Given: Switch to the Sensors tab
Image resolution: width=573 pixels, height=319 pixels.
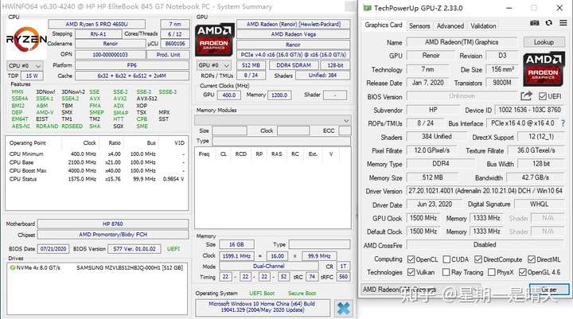Looking at the screenshot, I should (419, 26).
